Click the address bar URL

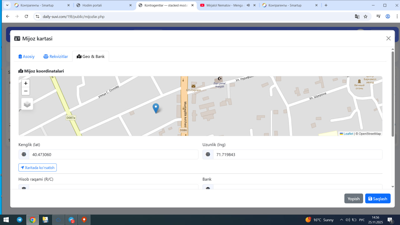(73, 17)
